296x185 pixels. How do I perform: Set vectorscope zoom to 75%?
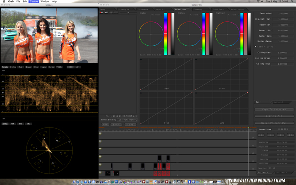pos(13,124)
